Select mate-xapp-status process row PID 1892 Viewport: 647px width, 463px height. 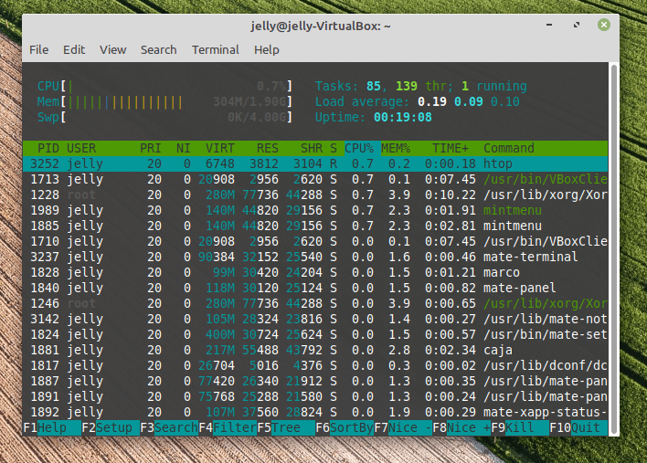315,412
